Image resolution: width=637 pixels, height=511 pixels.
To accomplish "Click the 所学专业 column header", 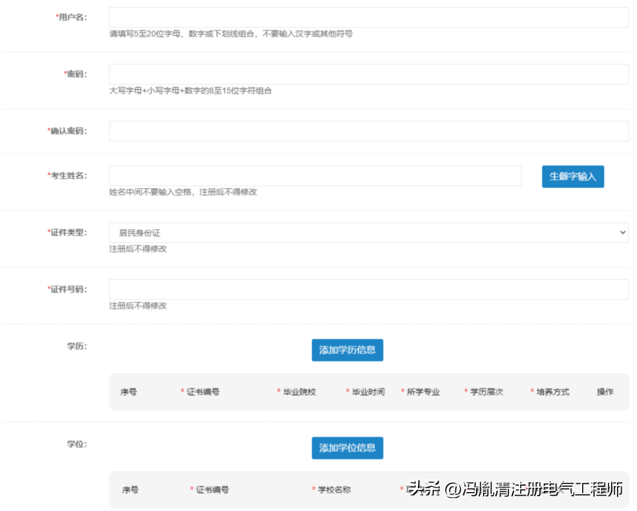I will (x=423, y=392).
